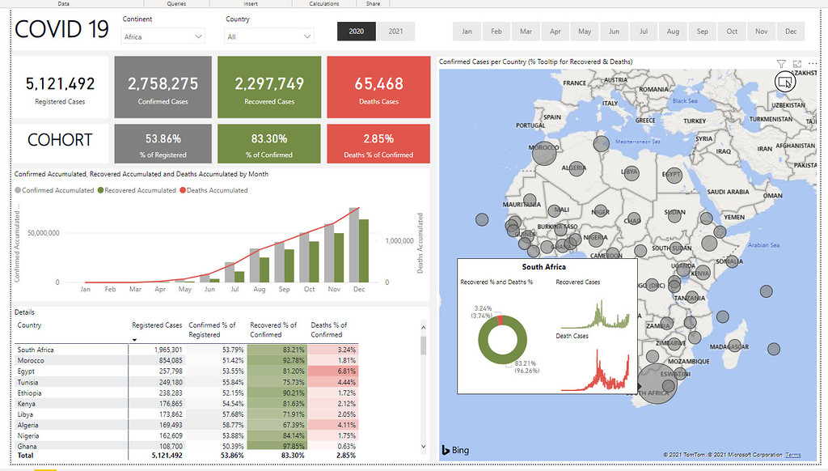Open the map visual's More options ellipsis
The height and width of the screenshot is (471, 828).
coord(813,63)
